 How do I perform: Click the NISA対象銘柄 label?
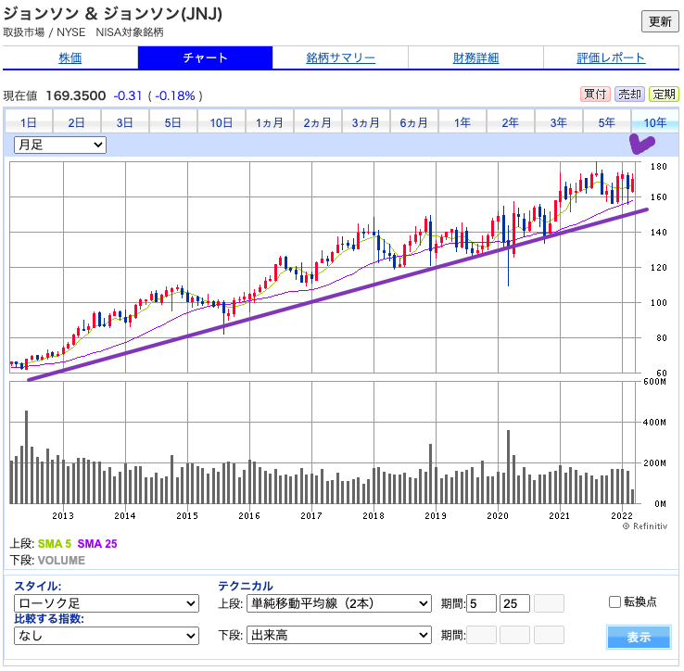[x=130, y=32]
